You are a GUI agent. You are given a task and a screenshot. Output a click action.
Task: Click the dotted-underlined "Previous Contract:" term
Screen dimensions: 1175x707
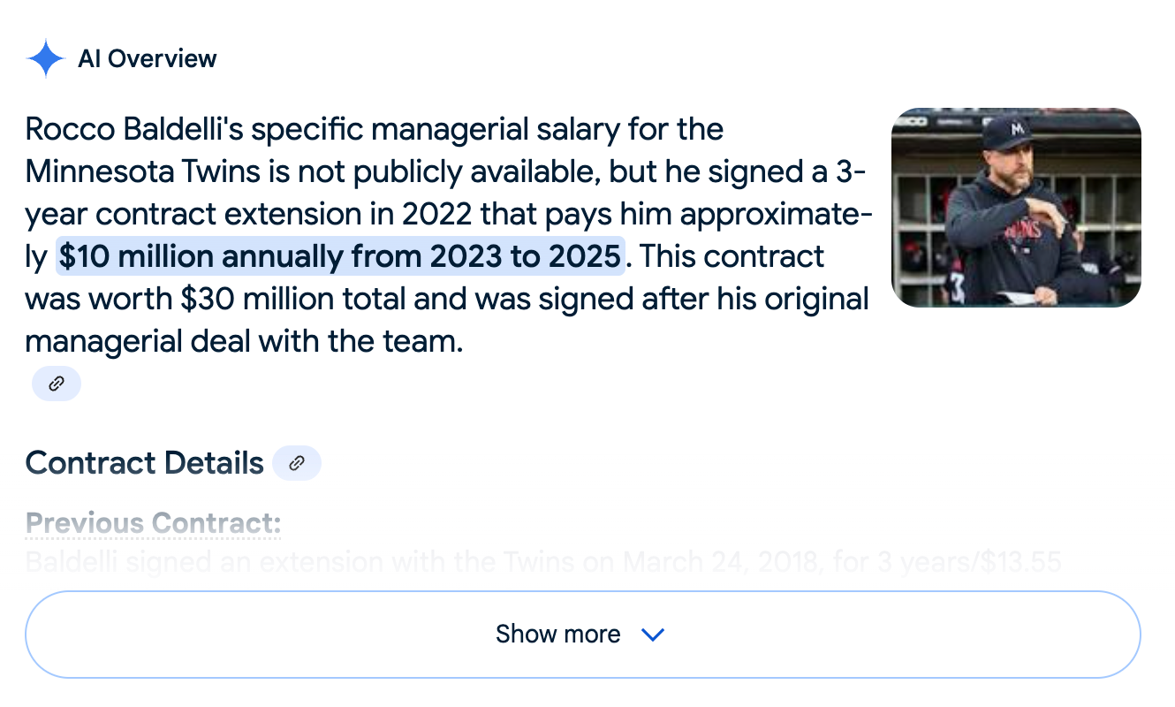click(x=153, y=523)
